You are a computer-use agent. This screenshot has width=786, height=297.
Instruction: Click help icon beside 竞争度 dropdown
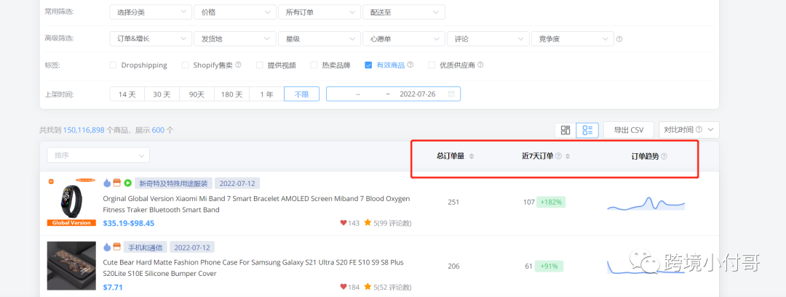coord(619,39)
